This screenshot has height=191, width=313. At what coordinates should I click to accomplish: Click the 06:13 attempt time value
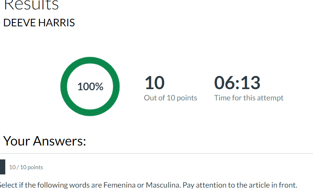click(237, 83)
